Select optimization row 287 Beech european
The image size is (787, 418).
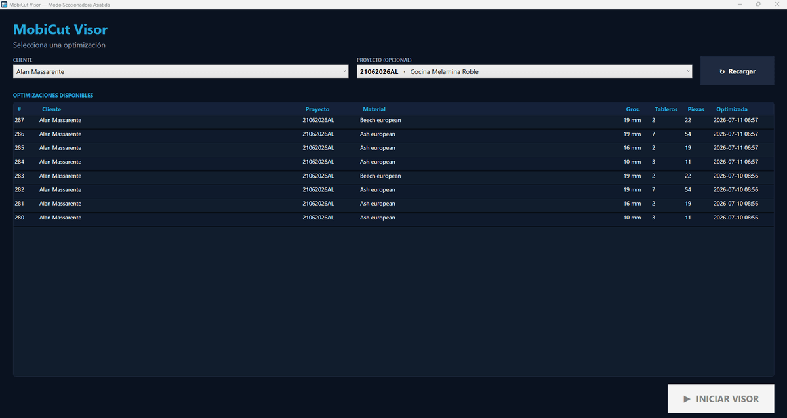393,120
